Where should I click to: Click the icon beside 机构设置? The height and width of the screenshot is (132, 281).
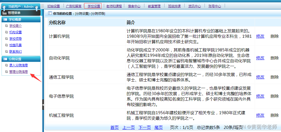7,32
